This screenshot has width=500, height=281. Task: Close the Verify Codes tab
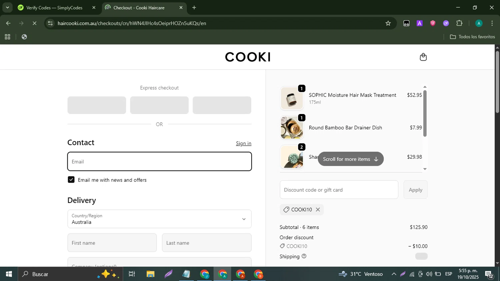94,8
